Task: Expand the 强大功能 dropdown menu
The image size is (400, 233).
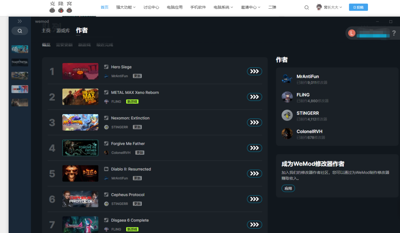Action: click(x=126, y=7)
